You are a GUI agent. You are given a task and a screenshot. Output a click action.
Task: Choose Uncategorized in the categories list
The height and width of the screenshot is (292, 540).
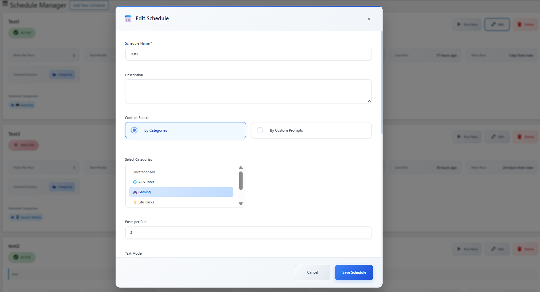(x=144, y=172)
